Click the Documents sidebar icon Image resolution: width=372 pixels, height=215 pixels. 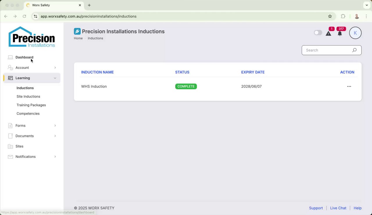pyautogui.click(x=10, y=136)
